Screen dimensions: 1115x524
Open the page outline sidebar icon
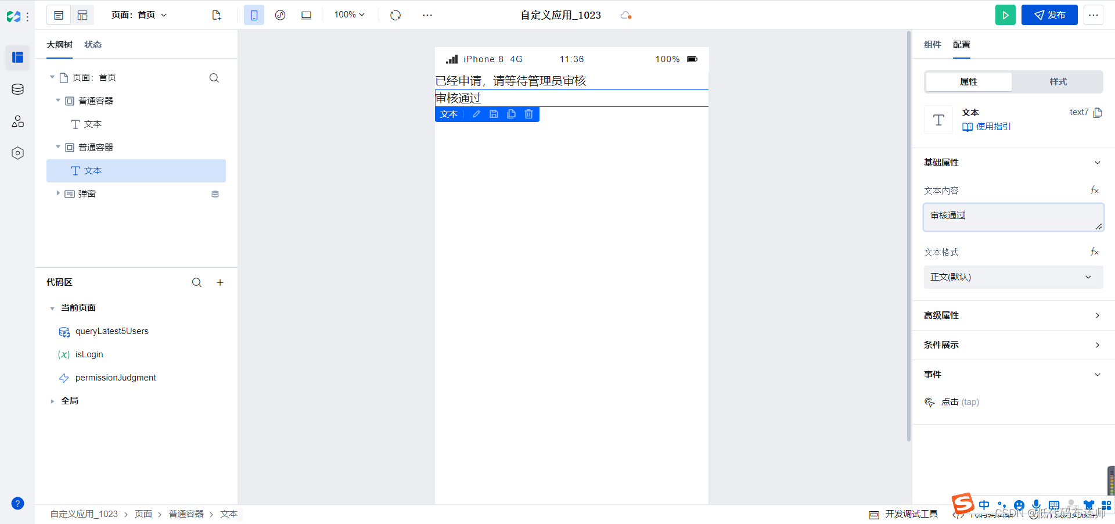tap(17, 57)
